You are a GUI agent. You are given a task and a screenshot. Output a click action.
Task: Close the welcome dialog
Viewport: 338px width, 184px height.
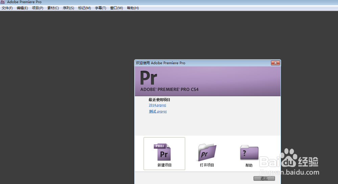coord(275,63)
